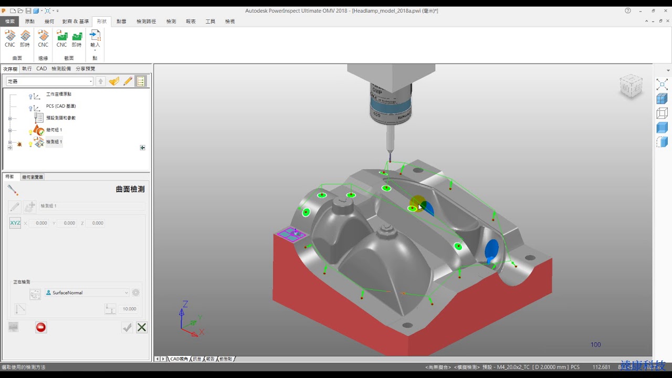Toggle the light bulb visibility for 幾何組 1
This screenshot has height=378, width=672.
click(x=30, y=132)
